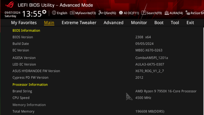Viewport: 204px width, 115px height.
Task: Click value AULA3-6K75-0307
Action: point(150,64)
